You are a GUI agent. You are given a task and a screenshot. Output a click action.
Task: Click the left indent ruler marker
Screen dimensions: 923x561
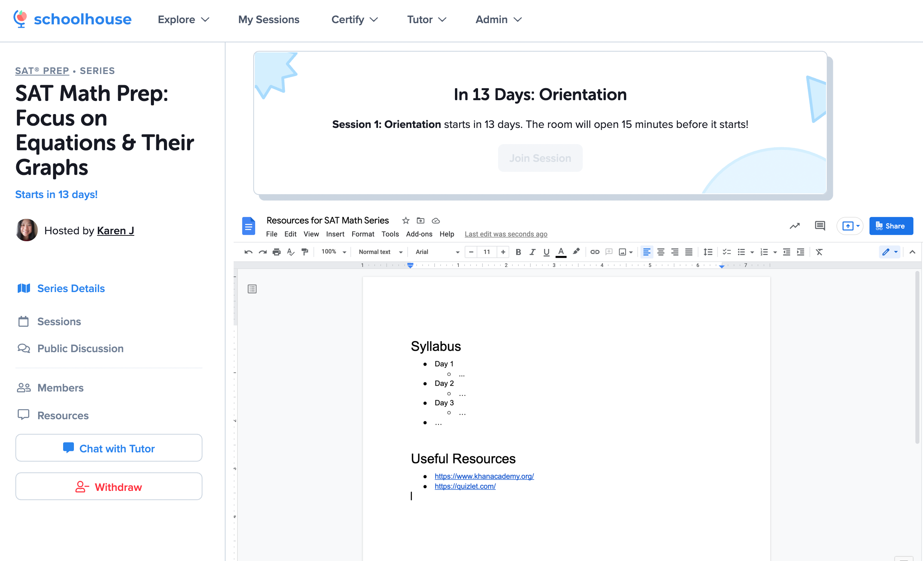pos(410,265)
